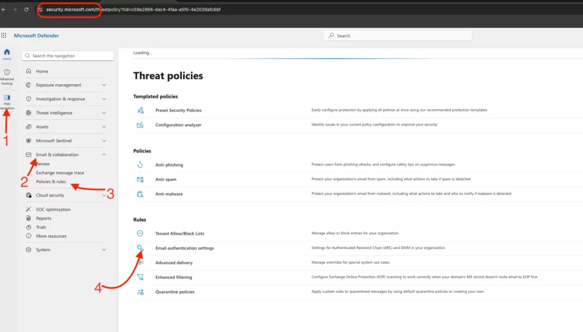Open the Anti-malware policy
Screen dimensions: 583x332
169,194
